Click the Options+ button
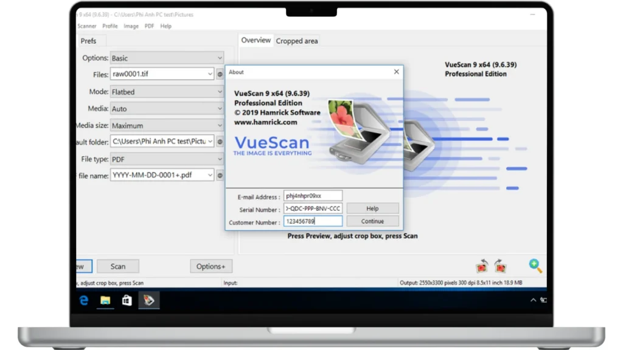The width and height of the screenshot is (623, 350). pos(211,266)
